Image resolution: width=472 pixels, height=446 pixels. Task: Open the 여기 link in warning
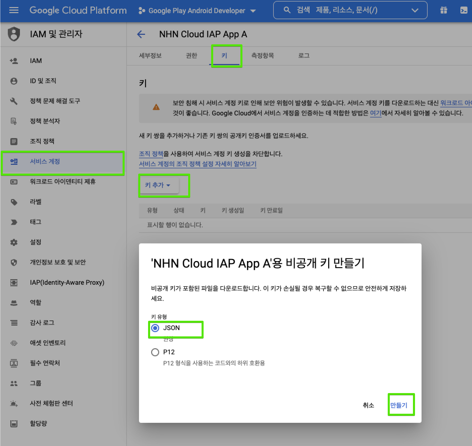[x=376, y=113]
